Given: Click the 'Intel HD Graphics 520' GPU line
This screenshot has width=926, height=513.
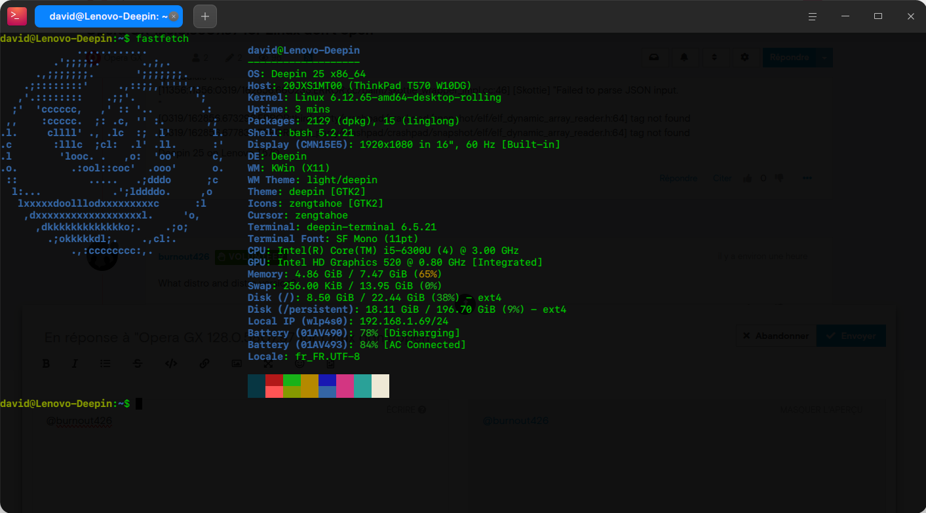Looking at the screenshot, I should [x=395, y=262].
